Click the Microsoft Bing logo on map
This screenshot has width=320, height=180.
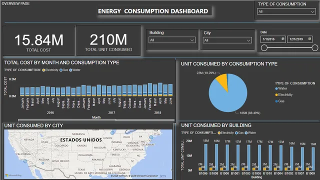tap(13, 175)
